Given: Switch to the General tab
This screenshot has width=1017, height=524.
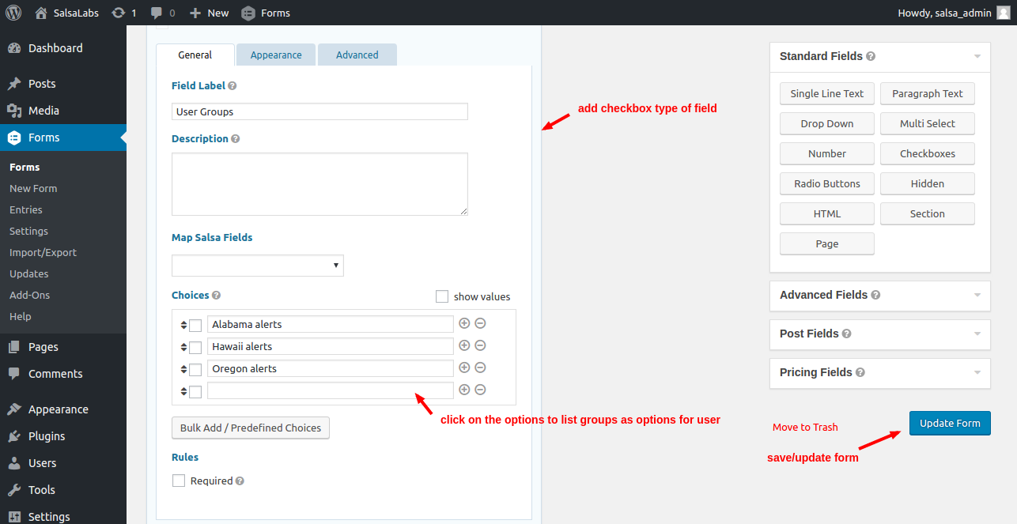Looking at the screenshot, I should (195, 55).
